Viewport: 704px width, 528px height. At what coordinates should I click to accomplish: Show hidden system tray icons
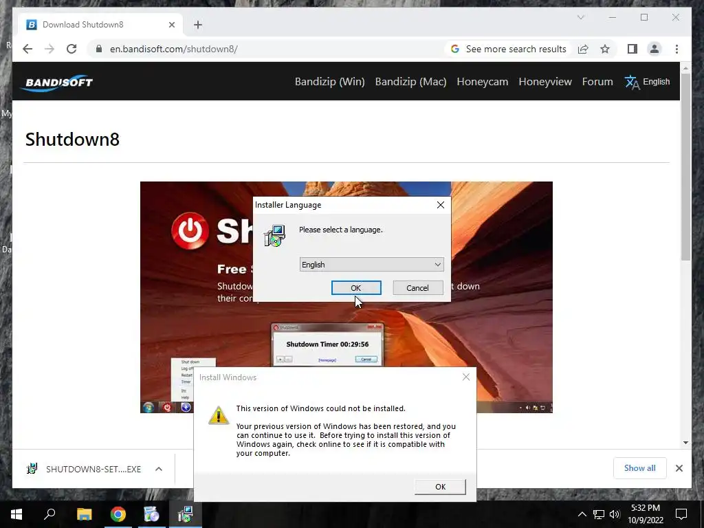coord(582,514)
